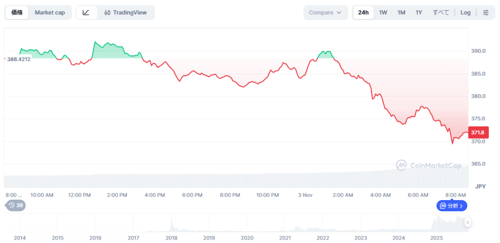Select the 価格 price view
Viewport: 500px width, 243px height.
(17, 13)
